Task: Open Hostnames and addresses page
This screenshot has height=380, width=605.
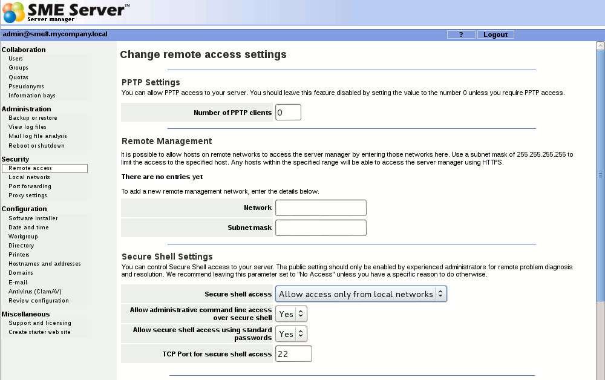Action: [x=45, y=264]
